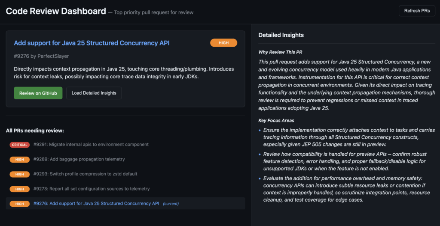
Task: Select PR #9293 Switch profile compression to zstd
Action: 86,174
